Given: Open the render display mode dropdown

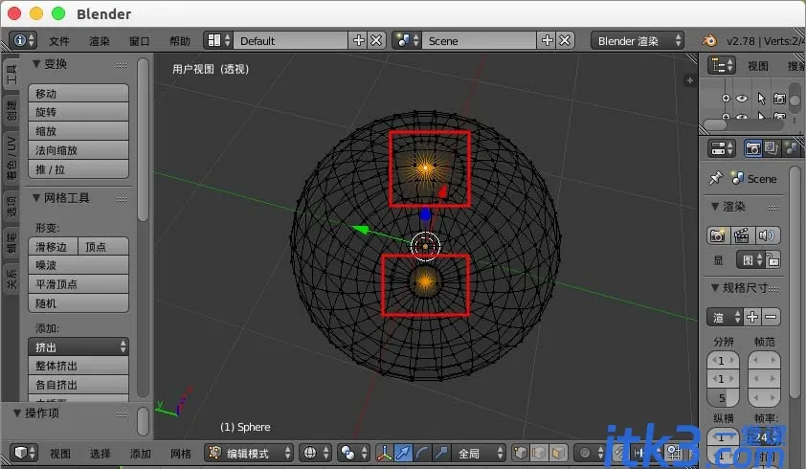Looking at the screenshot, I should tap(750, 259).
